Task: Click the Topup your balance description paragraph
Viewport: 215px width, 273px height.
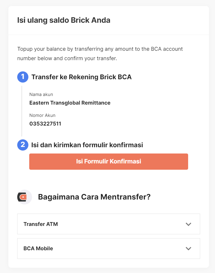Action: pyautogui.click(x=100, y=54)
